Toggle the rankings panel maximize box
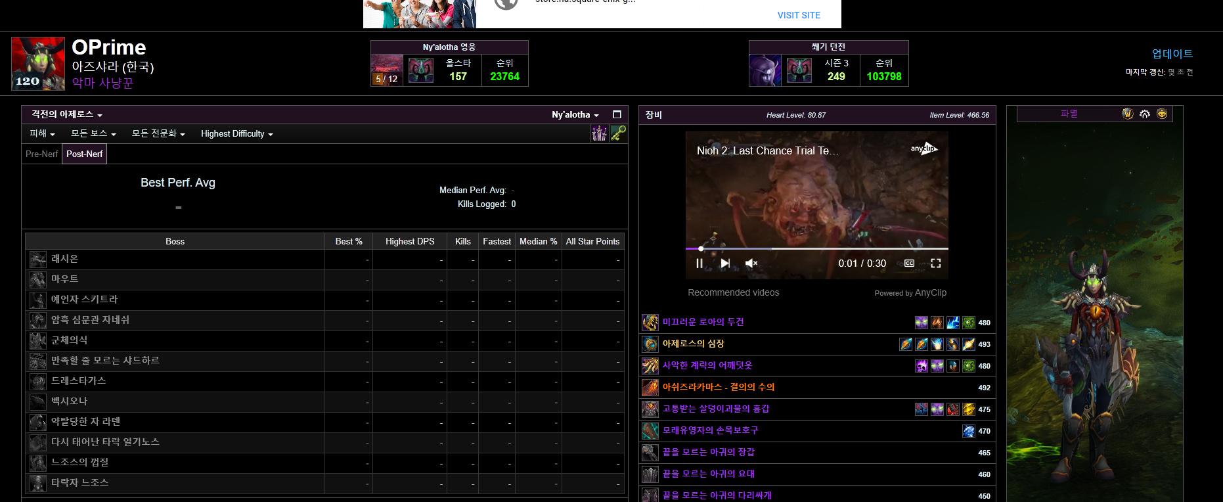This screenshot has height=502, width=1223. tap(617, 114)
